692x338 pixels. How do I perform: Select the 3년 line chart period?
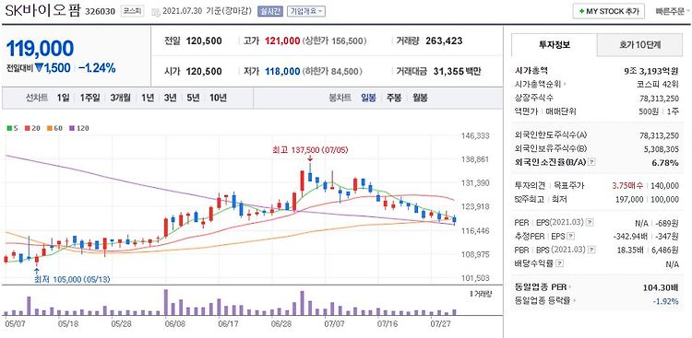(x=170, y=98)
